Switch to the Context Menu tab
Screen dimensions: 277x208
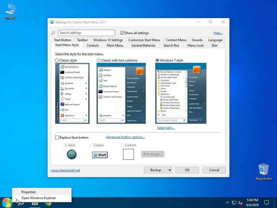click(176, 40)
